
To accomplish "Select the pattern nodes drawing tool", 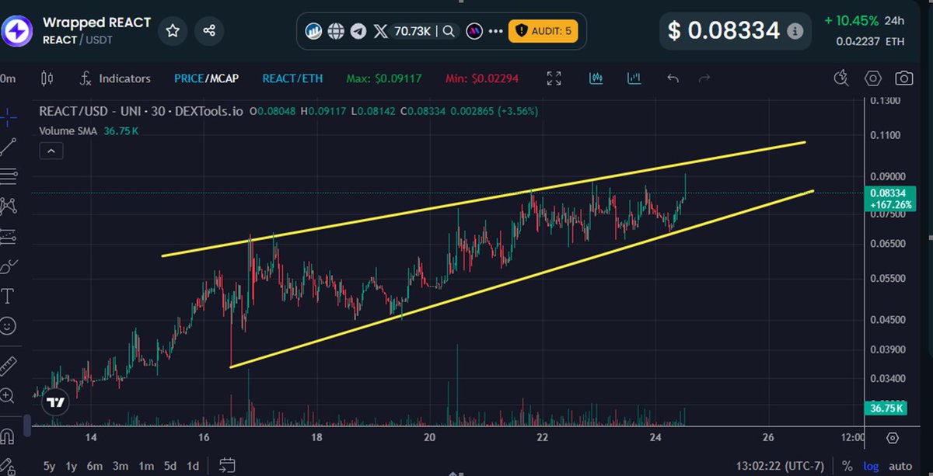I will [x=9, y=206].
